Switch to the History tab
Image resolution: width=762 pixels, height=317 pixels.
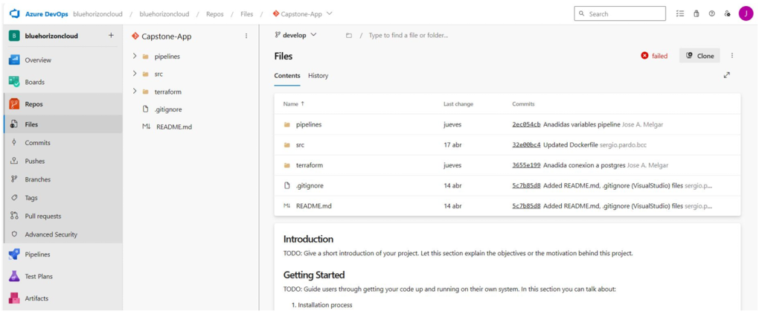click(x=318, y=76)
